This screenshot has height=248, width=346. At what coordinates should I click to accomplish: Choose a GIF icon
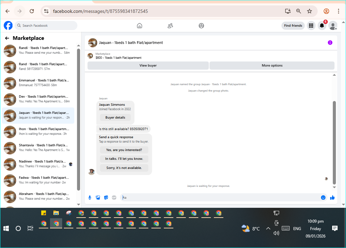(114, 197)
